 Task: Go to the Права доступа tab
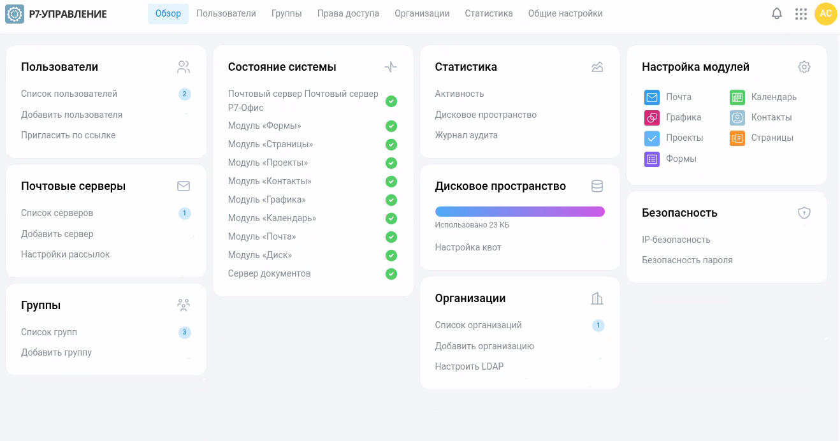click(348, 13)
